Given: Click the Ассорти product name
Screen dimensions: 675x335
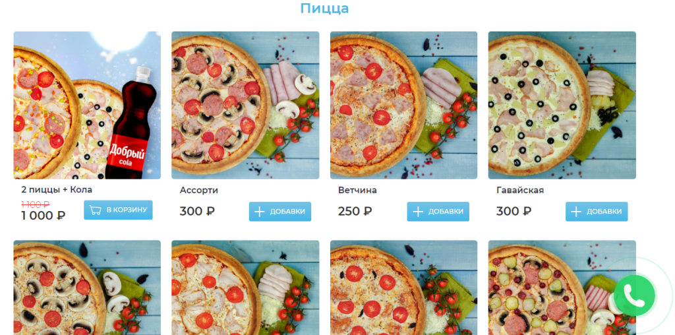Looking at the screenshot, I should point(199,191).
